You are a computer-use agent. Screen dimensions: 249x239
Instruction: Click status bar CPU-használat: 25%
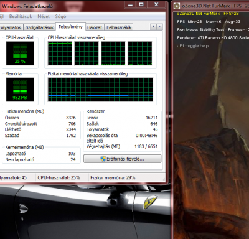pyautogui.click(x=59, y=177)
